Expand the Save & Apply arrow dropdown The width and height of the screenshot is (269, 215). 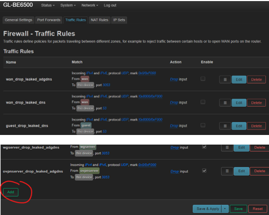(225, 209)
